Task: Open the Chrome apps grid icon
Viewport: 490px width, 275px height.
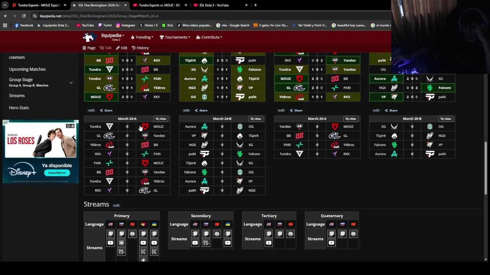Action: 5,25
